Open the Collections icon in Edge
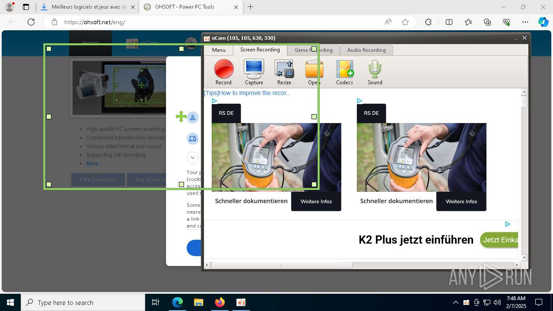 487,22
